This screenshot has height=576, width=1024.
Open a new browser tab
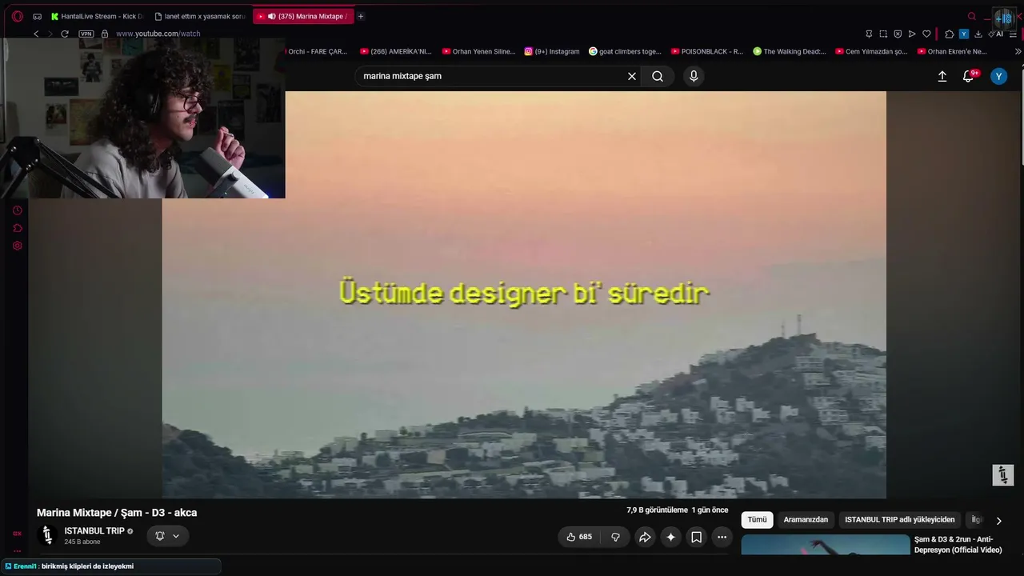[361, 16]
